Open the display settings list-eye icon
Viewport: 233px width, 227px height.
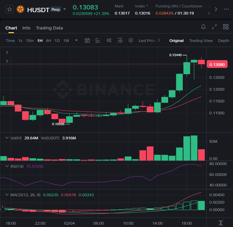120,40
